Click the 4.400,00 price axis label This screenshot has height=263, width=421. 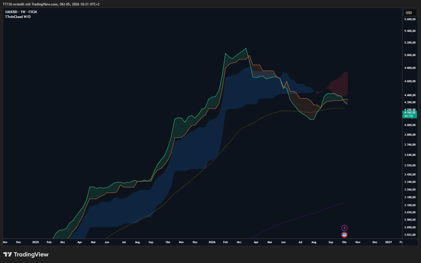coord(410,95)
